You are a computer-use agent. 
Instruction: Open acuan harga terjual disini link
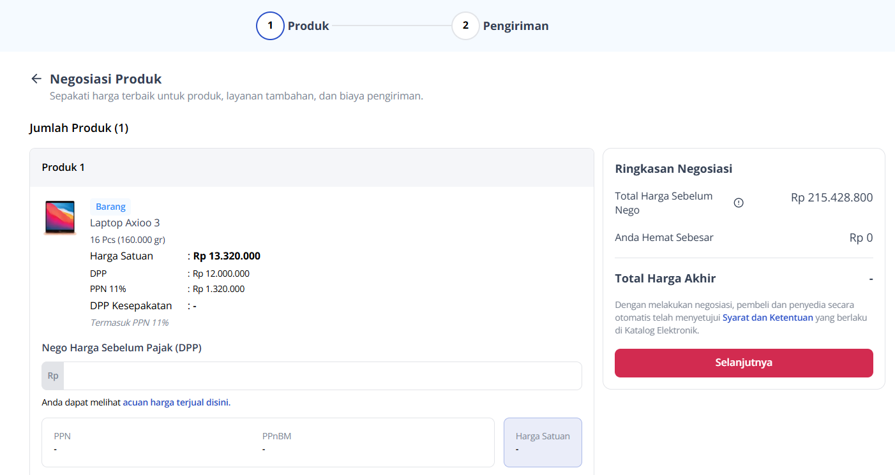coord(176,402)
